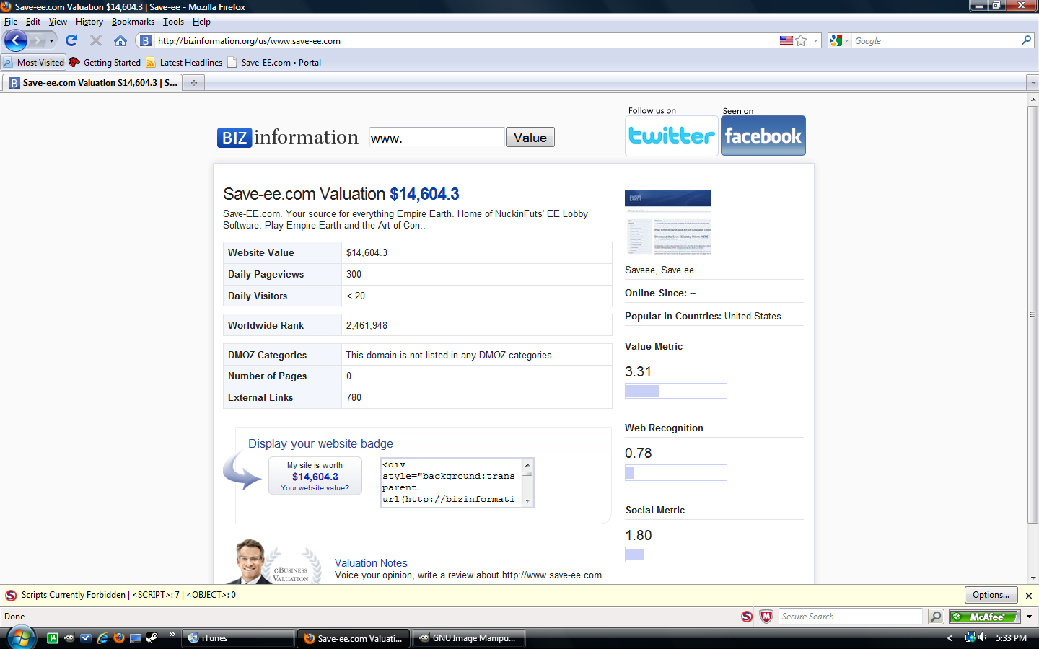
Task: Open the Tools menu
Action: coord(173,22)
